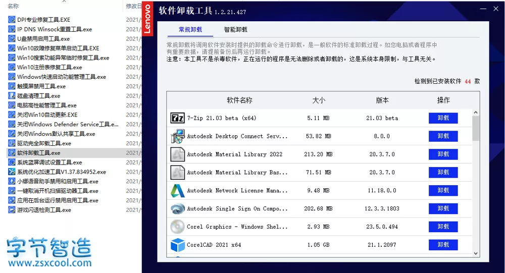
Task: Minimize the 软件卸载工具 window
Action: tap(483, 9)
